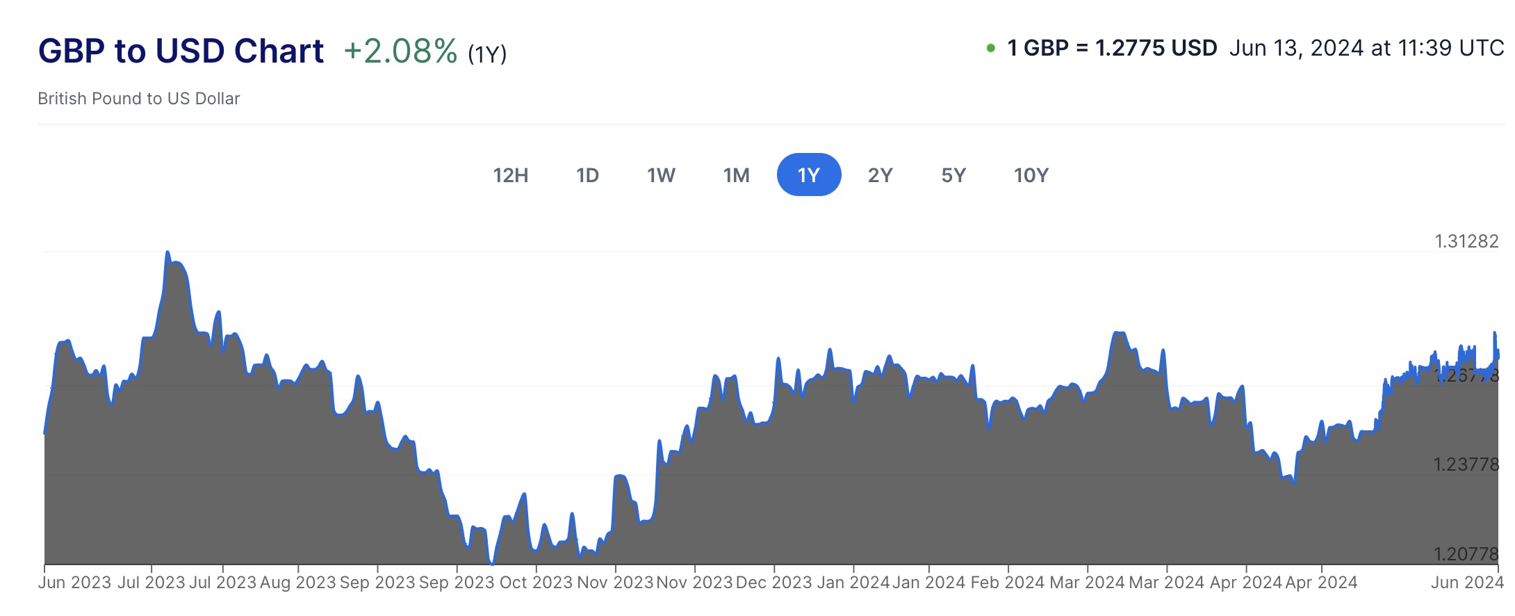Click the GBP to USD Chart heading
The image size is (1515, 616).
pyautogui.click(x=181, y=51)
